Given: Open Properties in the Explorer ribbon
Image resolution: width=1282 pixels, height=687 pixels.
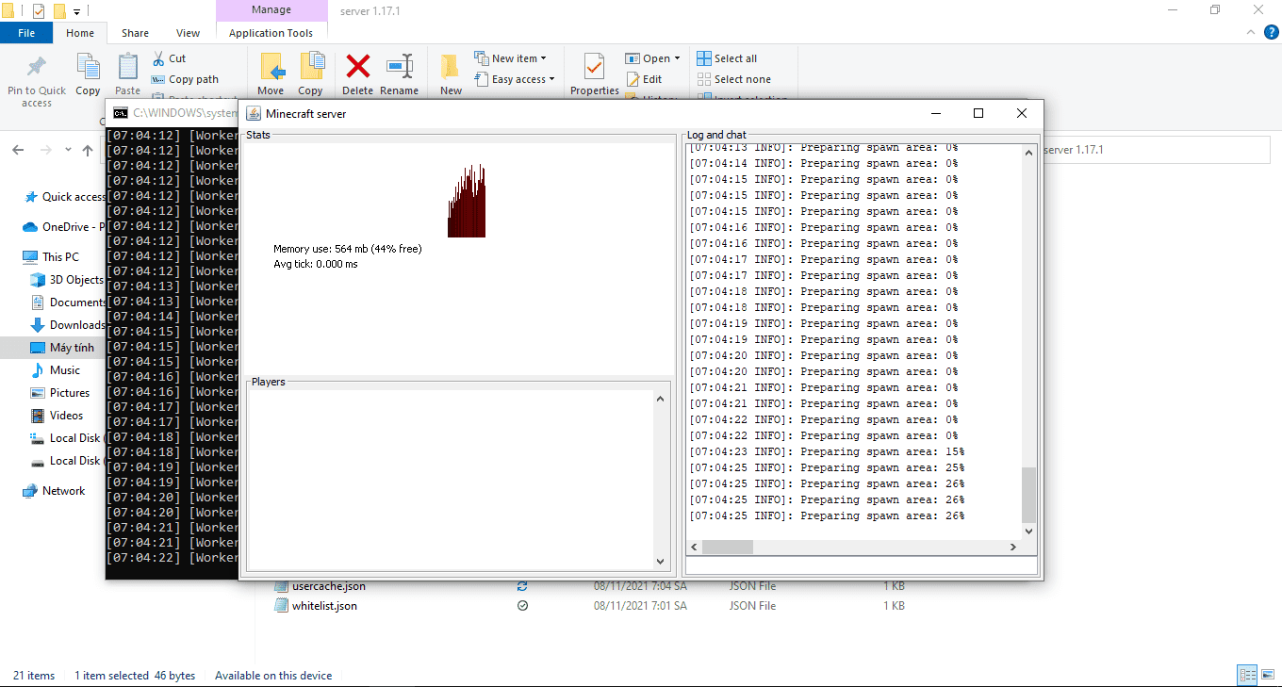Looking at the screenshot, I should (594, 74).
